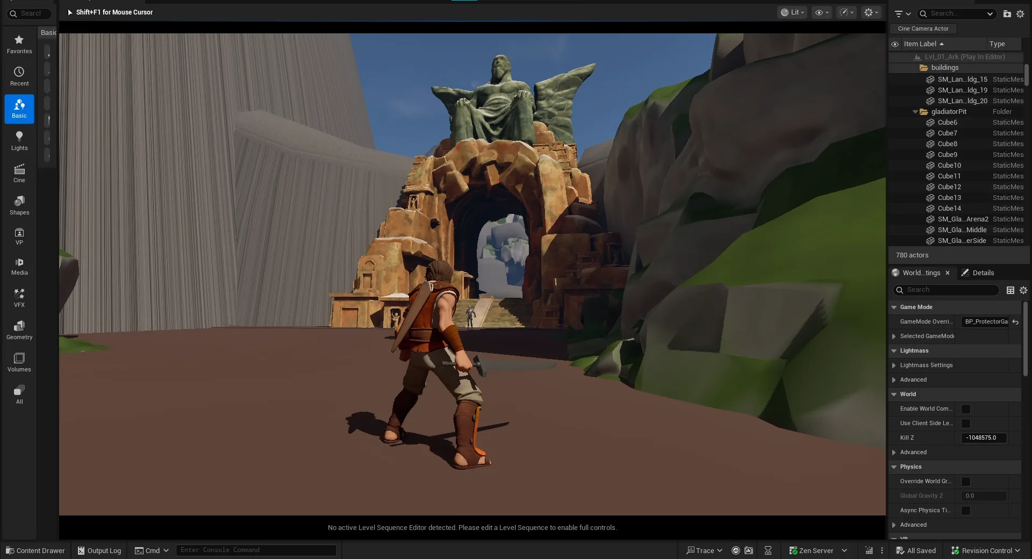Click the outliner add folder icon
This screenshot has height=559, width=1032.
[1007, 14]
